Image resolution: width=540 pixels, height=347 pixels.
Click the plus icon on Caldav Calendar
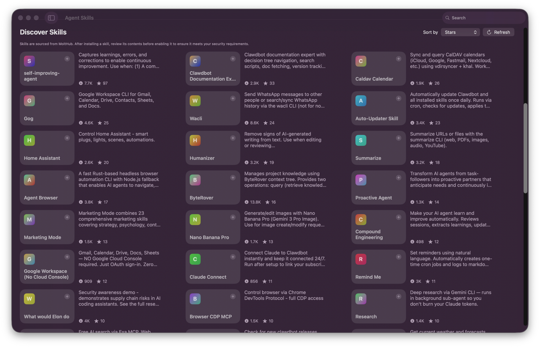pos(398,59)
